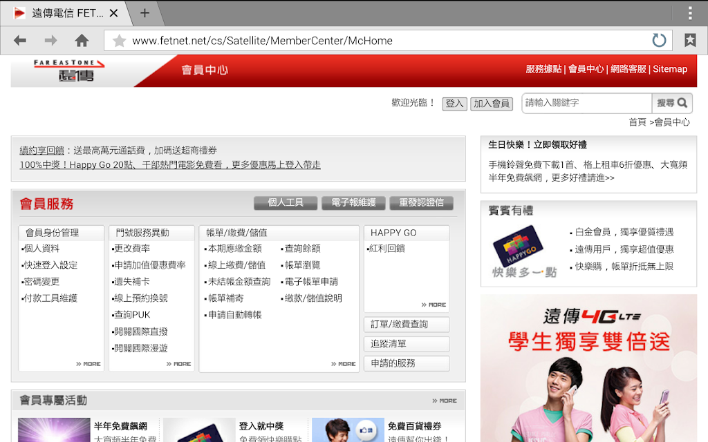Expand MORE under 會員身份管理 section

click(88, 364)
